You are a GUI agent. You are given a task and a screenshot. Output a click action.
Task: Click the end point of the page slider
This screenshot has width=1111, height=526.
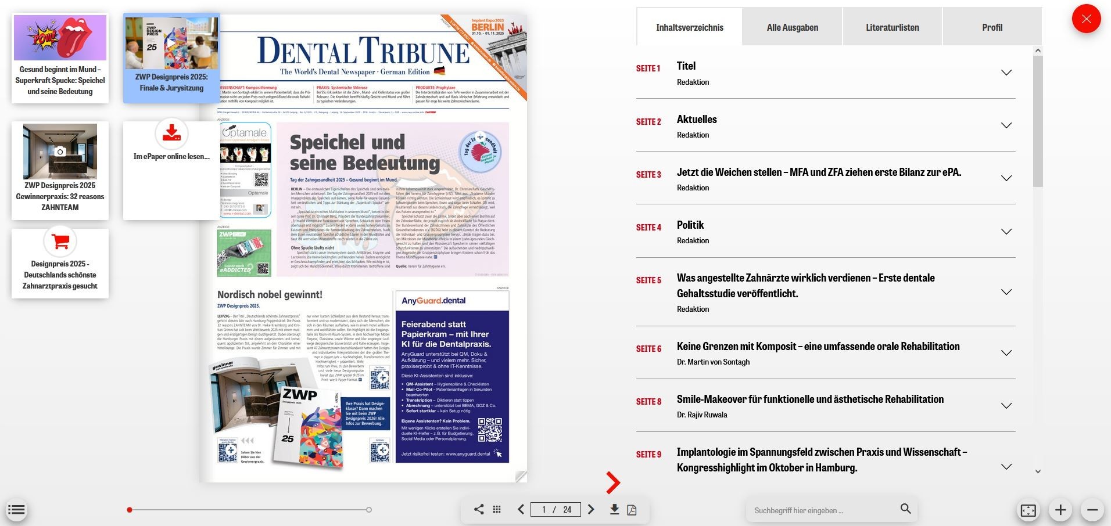[369, 510]
